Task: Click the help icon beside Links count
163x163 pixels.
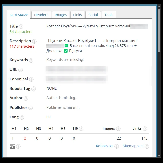Action: 145,129
